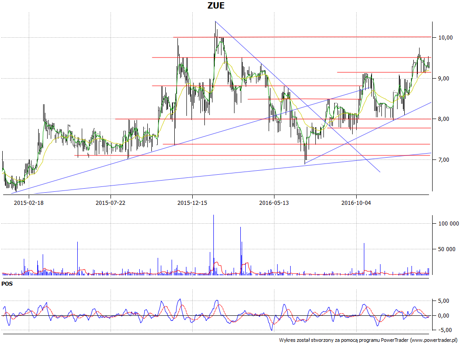Click the 50 000 volume axis label
Screen dimensions: 460x345
tap(447, 249)
